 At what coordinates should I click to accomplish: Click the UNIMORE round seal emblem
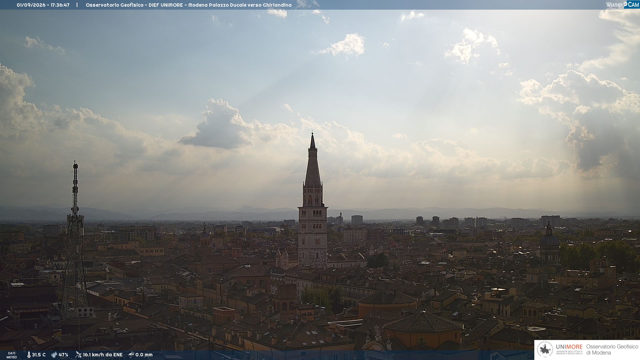click(545, 350)
